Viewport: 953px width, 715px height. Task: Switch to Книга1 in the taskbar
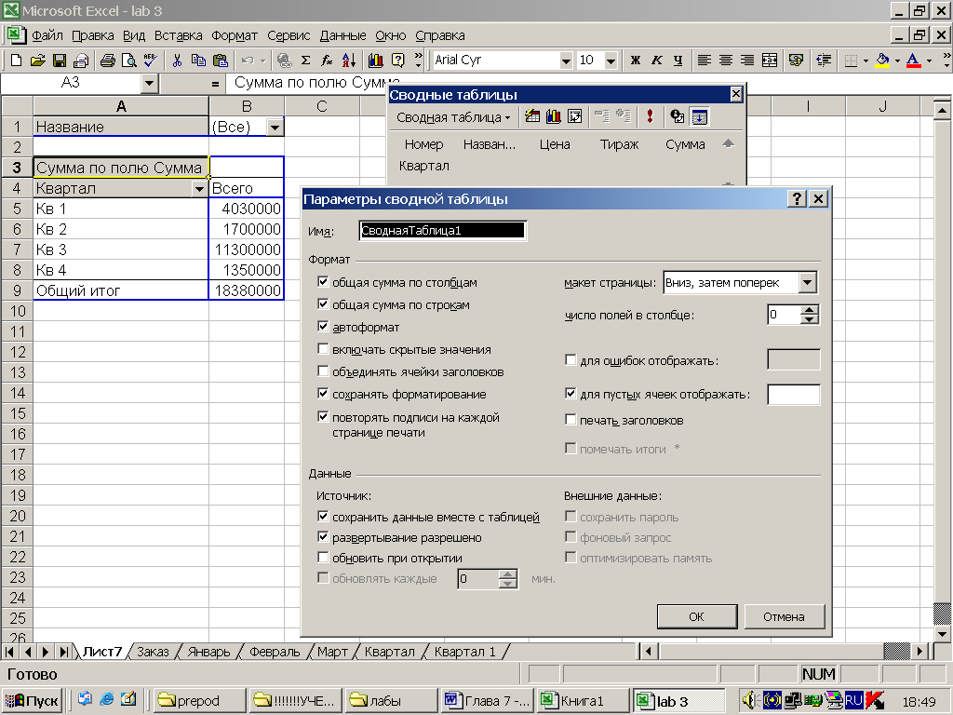(583, 701)
